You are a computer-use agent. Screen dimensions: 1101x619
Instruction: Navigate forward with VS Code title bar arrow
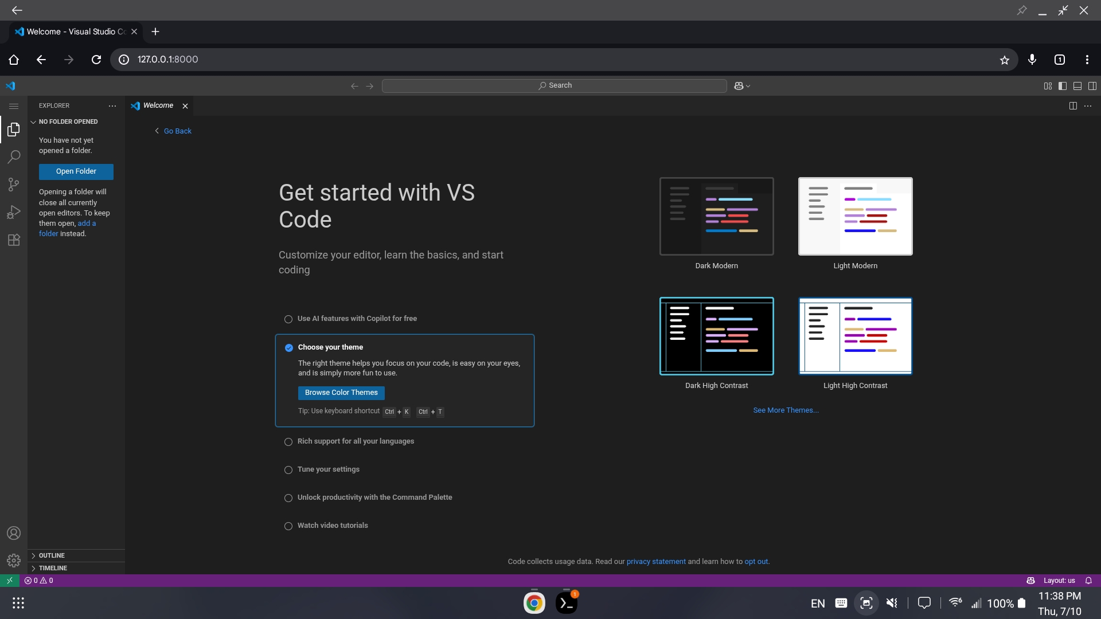370,86
